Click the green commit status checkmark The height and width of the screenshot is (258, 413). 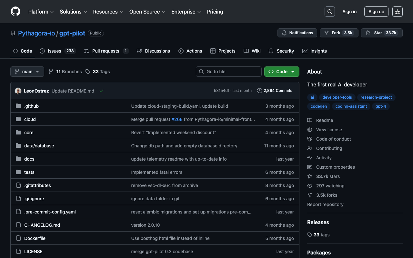pyautogui.click(x=101, y=91)
